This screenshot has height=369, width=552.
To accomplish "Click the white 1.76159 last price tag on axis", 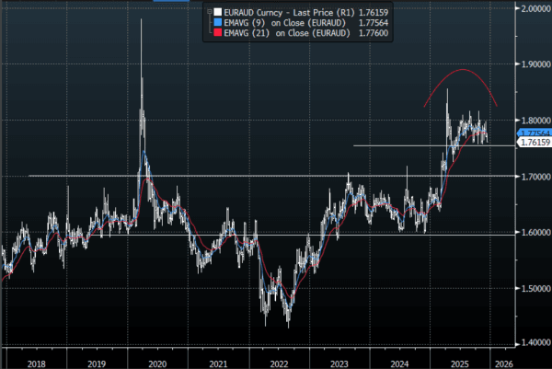I will tap(535, 143).
